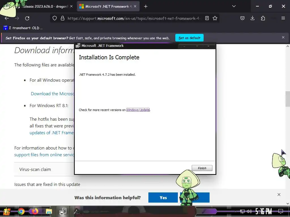Click Set as default browser button
This screenshot has width=290, height=217.
(189, 38)
